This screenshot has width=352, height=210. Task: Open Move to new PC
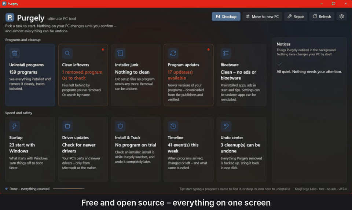[262, 16]
